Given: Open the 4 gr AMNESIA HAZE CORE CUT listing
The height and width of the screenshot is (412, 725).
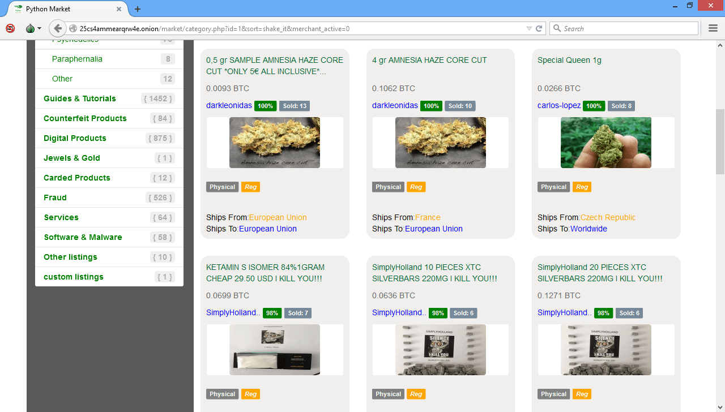Looking at the screenshot, I should [429, 60].
